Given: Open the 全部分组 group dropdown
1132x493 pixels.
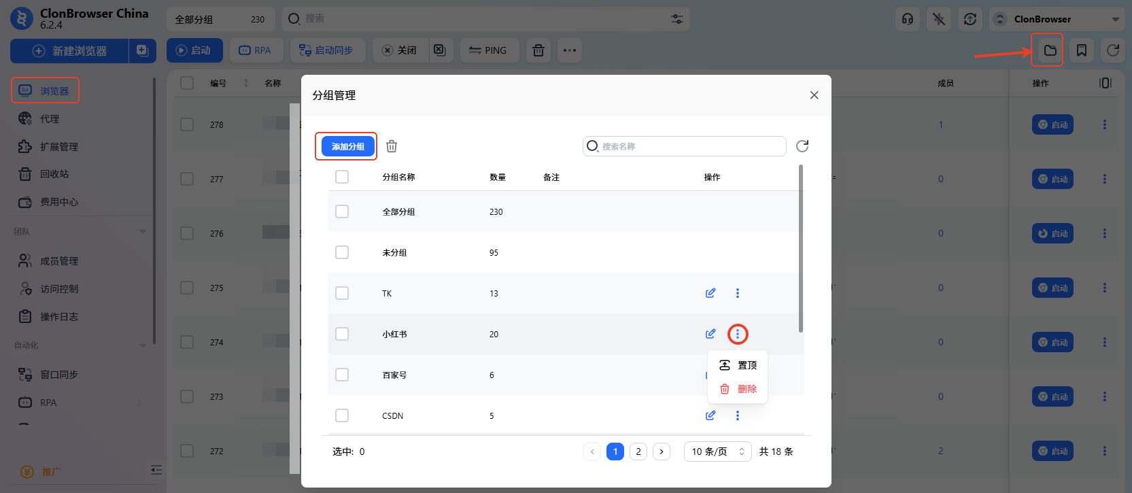Looking at the screenshot, I should click(x=220, y=19).
